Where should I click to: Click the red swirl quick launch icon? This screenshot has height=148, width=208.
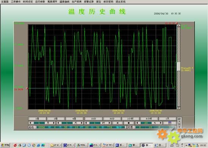(15, 145)
